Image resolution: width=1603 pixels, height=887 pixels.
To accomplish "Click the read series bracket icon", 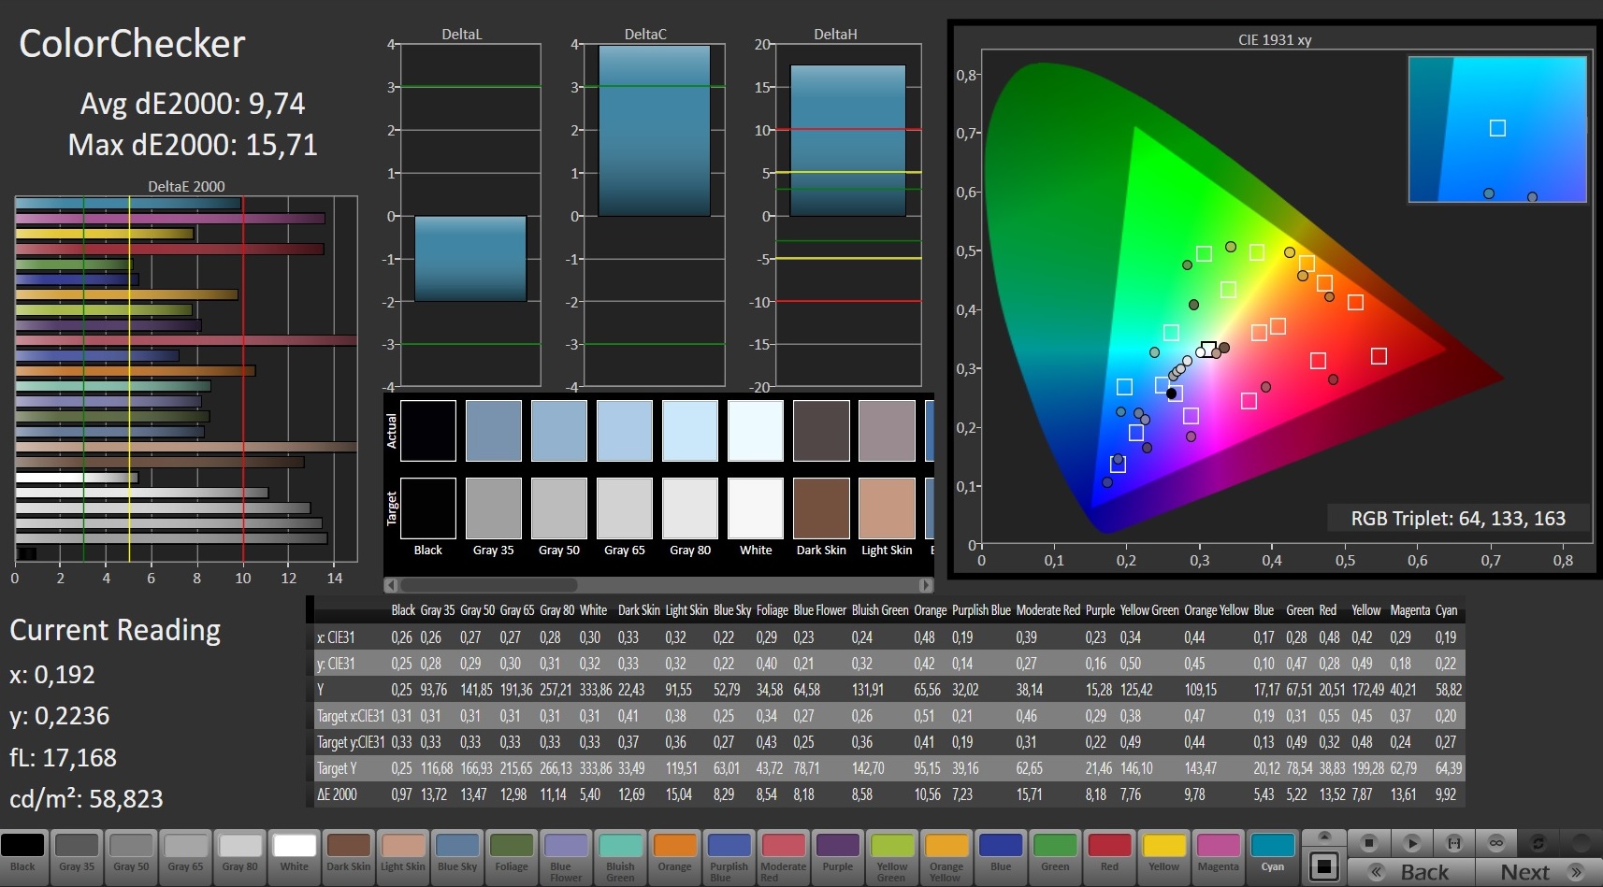I will point(1454,843).
